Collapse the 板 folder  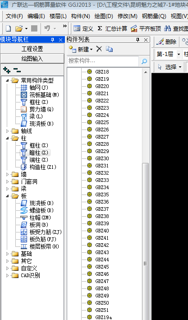(7, 196)
